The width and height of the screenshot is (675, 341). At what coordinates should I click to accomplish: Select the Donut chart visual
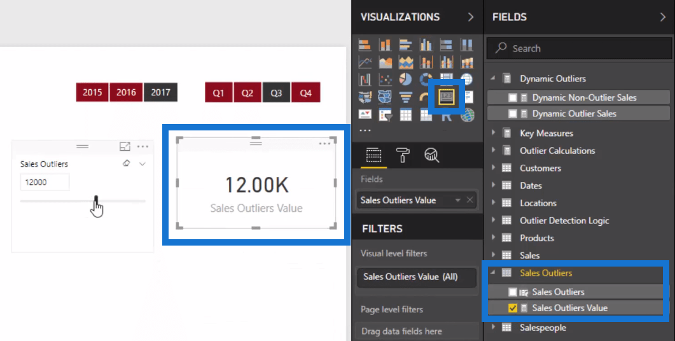coord(426,80)
